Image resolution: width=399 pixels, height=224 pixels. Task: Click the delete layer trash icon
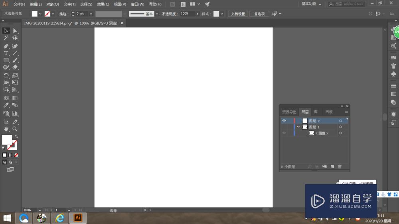340,167
